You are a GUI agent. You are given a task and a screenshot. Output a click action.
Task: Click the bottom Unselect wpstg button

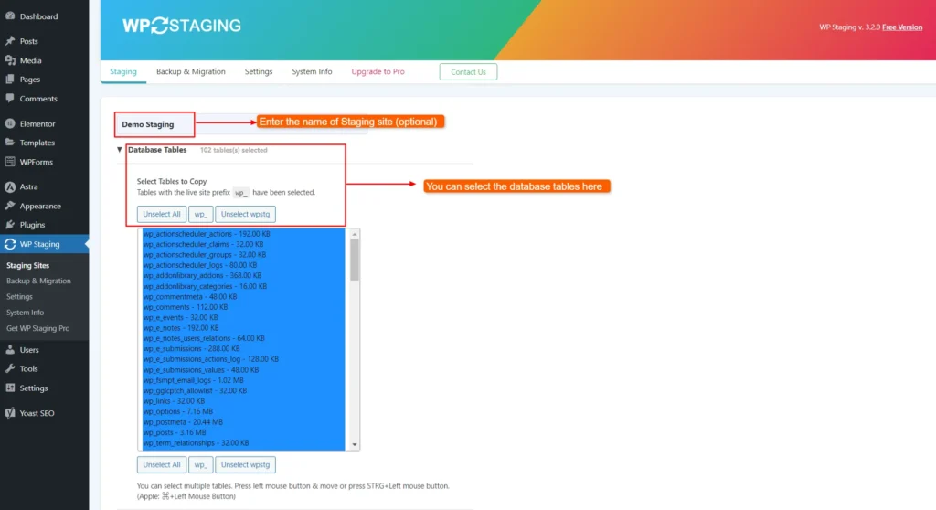pos(245,464)
